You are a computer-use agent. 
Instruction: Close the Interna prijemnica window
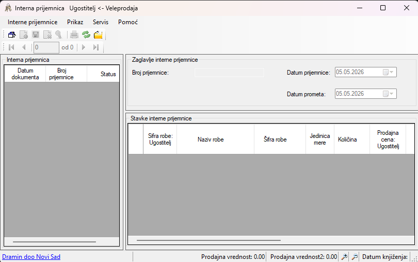tap(406, 8)
